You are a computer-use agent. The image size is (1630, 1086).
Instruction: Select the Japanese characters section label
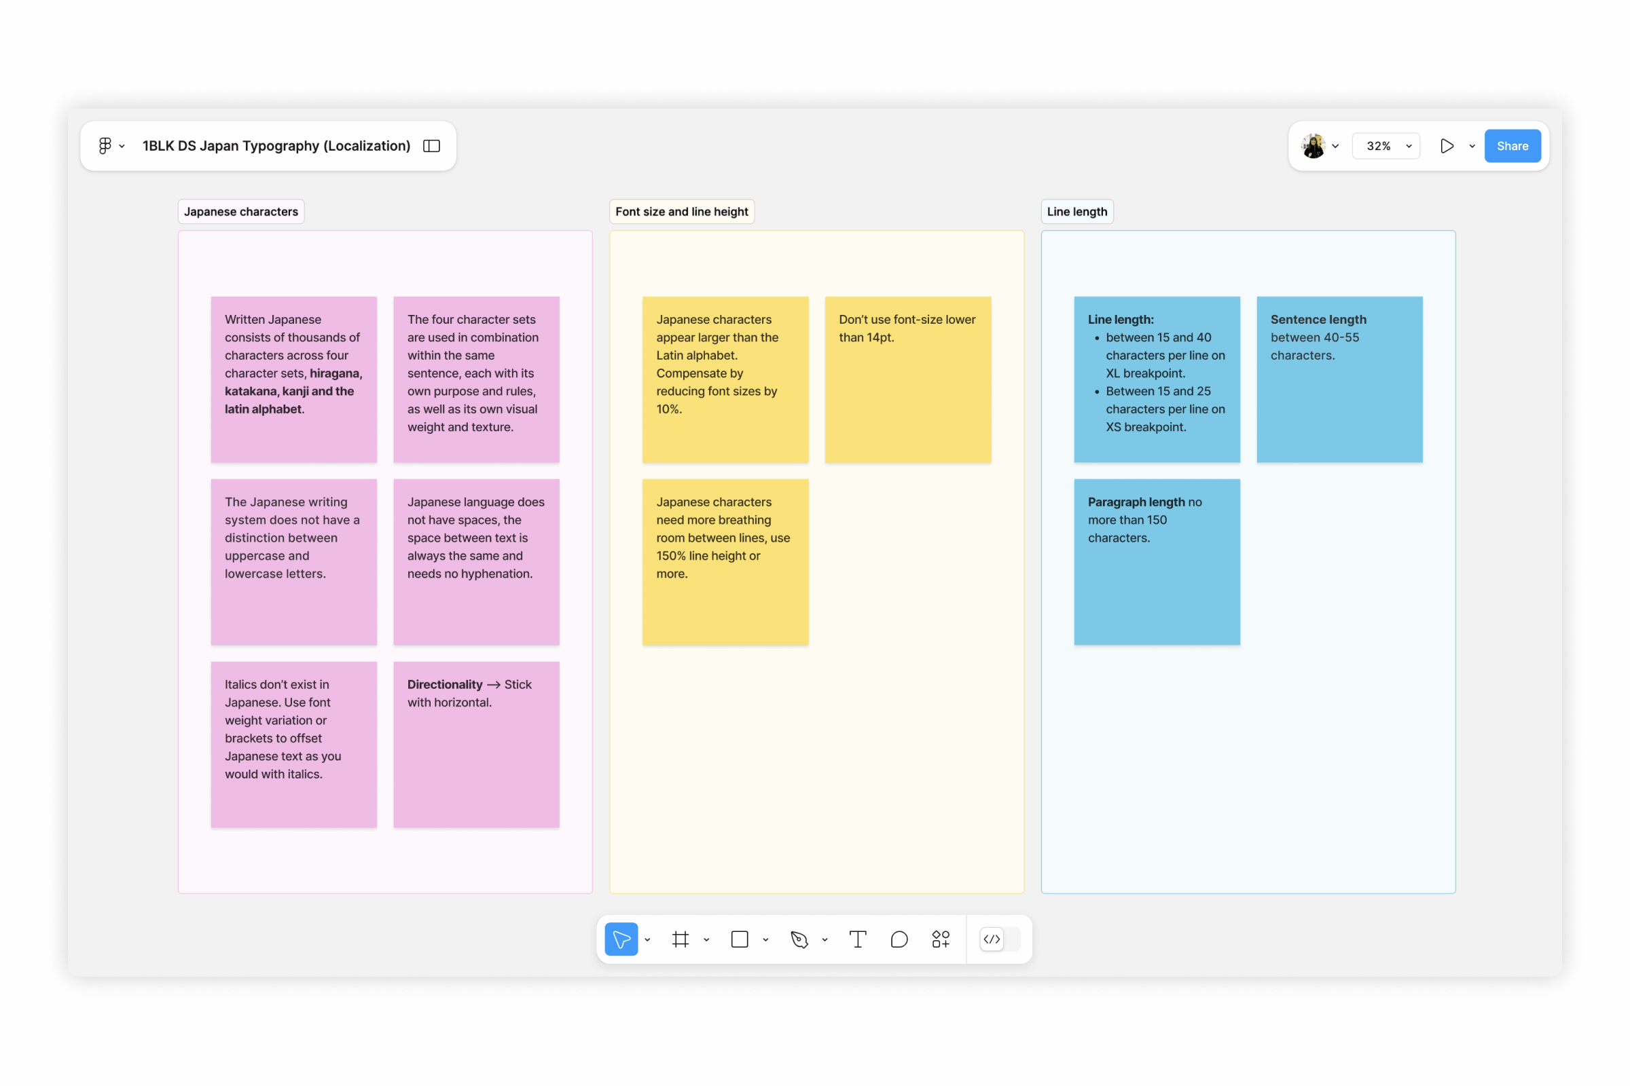pos(241,211)
